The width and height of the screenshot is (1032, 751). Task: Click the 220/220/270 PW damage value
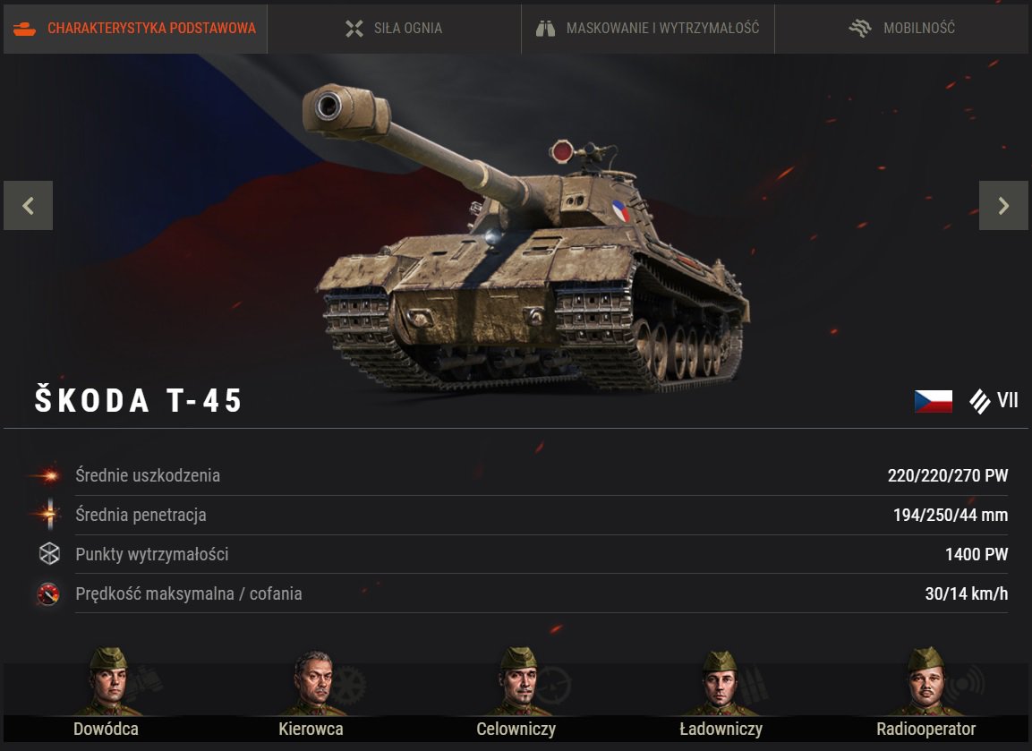(948, 475)
